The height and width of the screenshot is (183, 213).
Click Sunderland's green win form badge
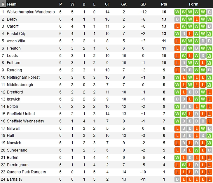tap(196, 150)
